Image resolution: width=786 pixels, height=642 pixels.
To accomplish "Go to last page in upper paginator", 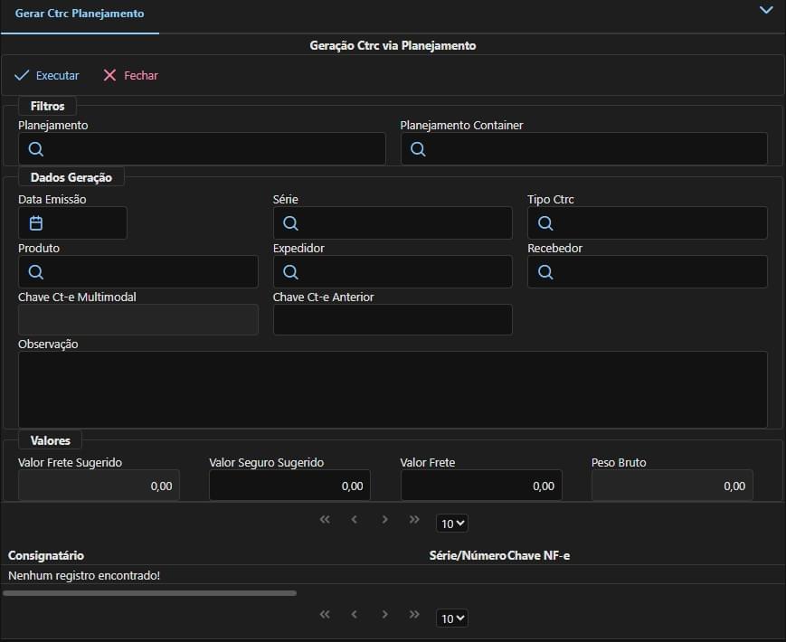I will pos(414,519).
